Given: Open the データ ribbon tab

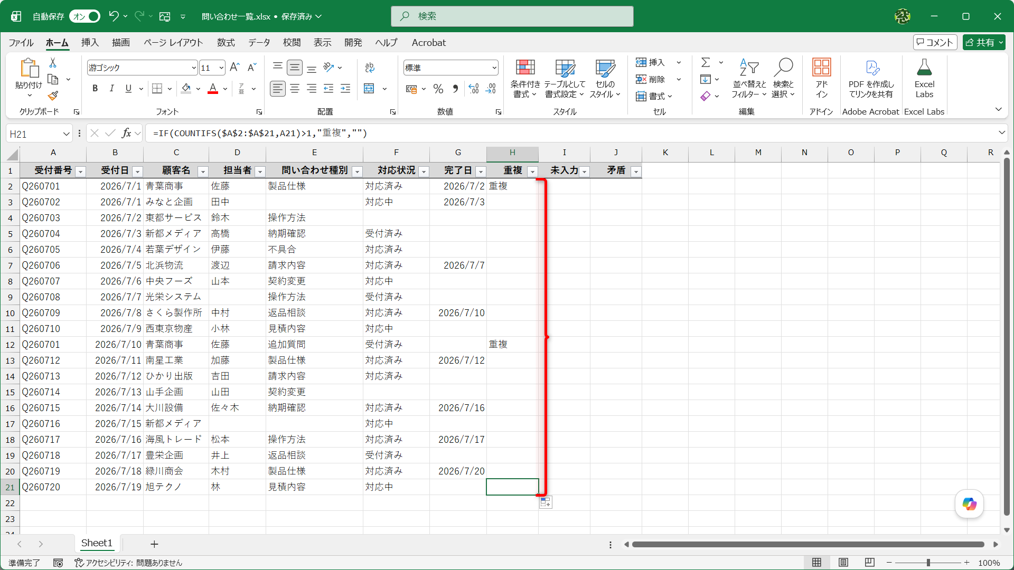Looking at the screenshot, I should pyautogui.click(x=259, y=43).
